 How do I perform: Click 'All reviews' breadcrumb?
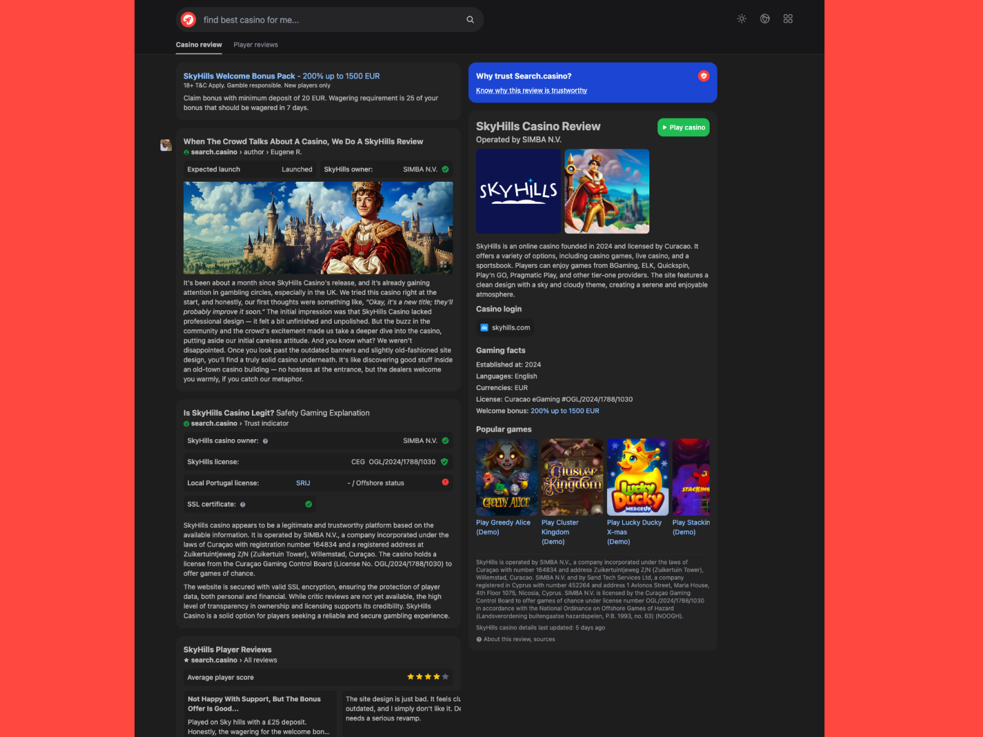click(x=260, y=660)
